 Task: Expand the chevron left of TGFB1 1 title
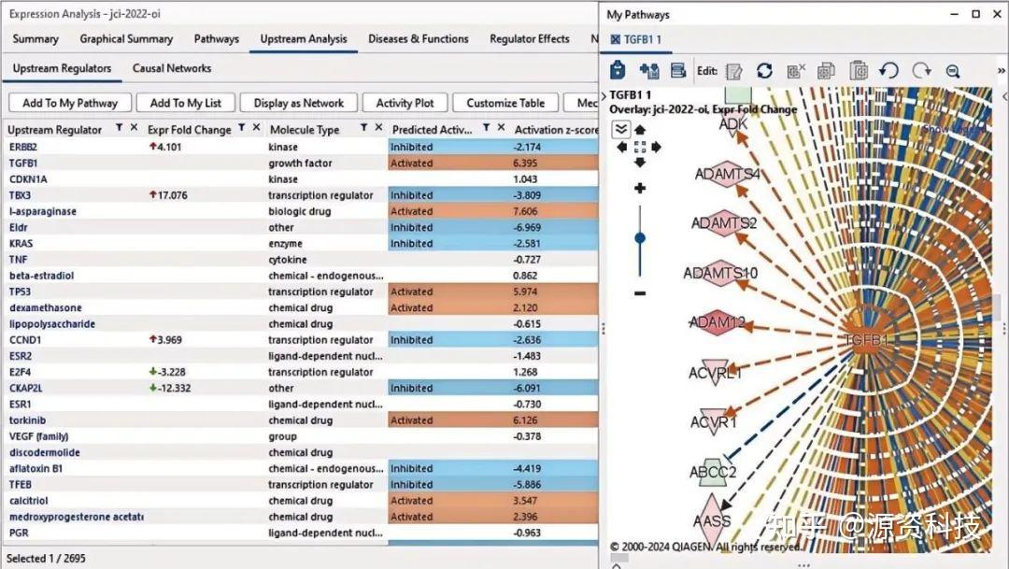604,95
